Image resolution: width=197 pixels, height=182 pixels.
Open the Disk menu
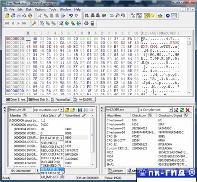point(29,9)
